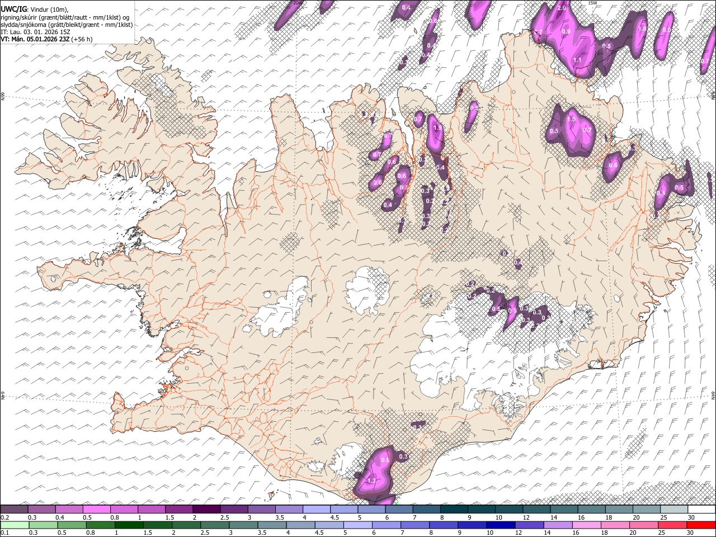Pick the darkest purple 2 snow legend swatch
Image resolution: width=716 pixels, height=537 pixels.
pyautogui.click(x=206, y=509)
